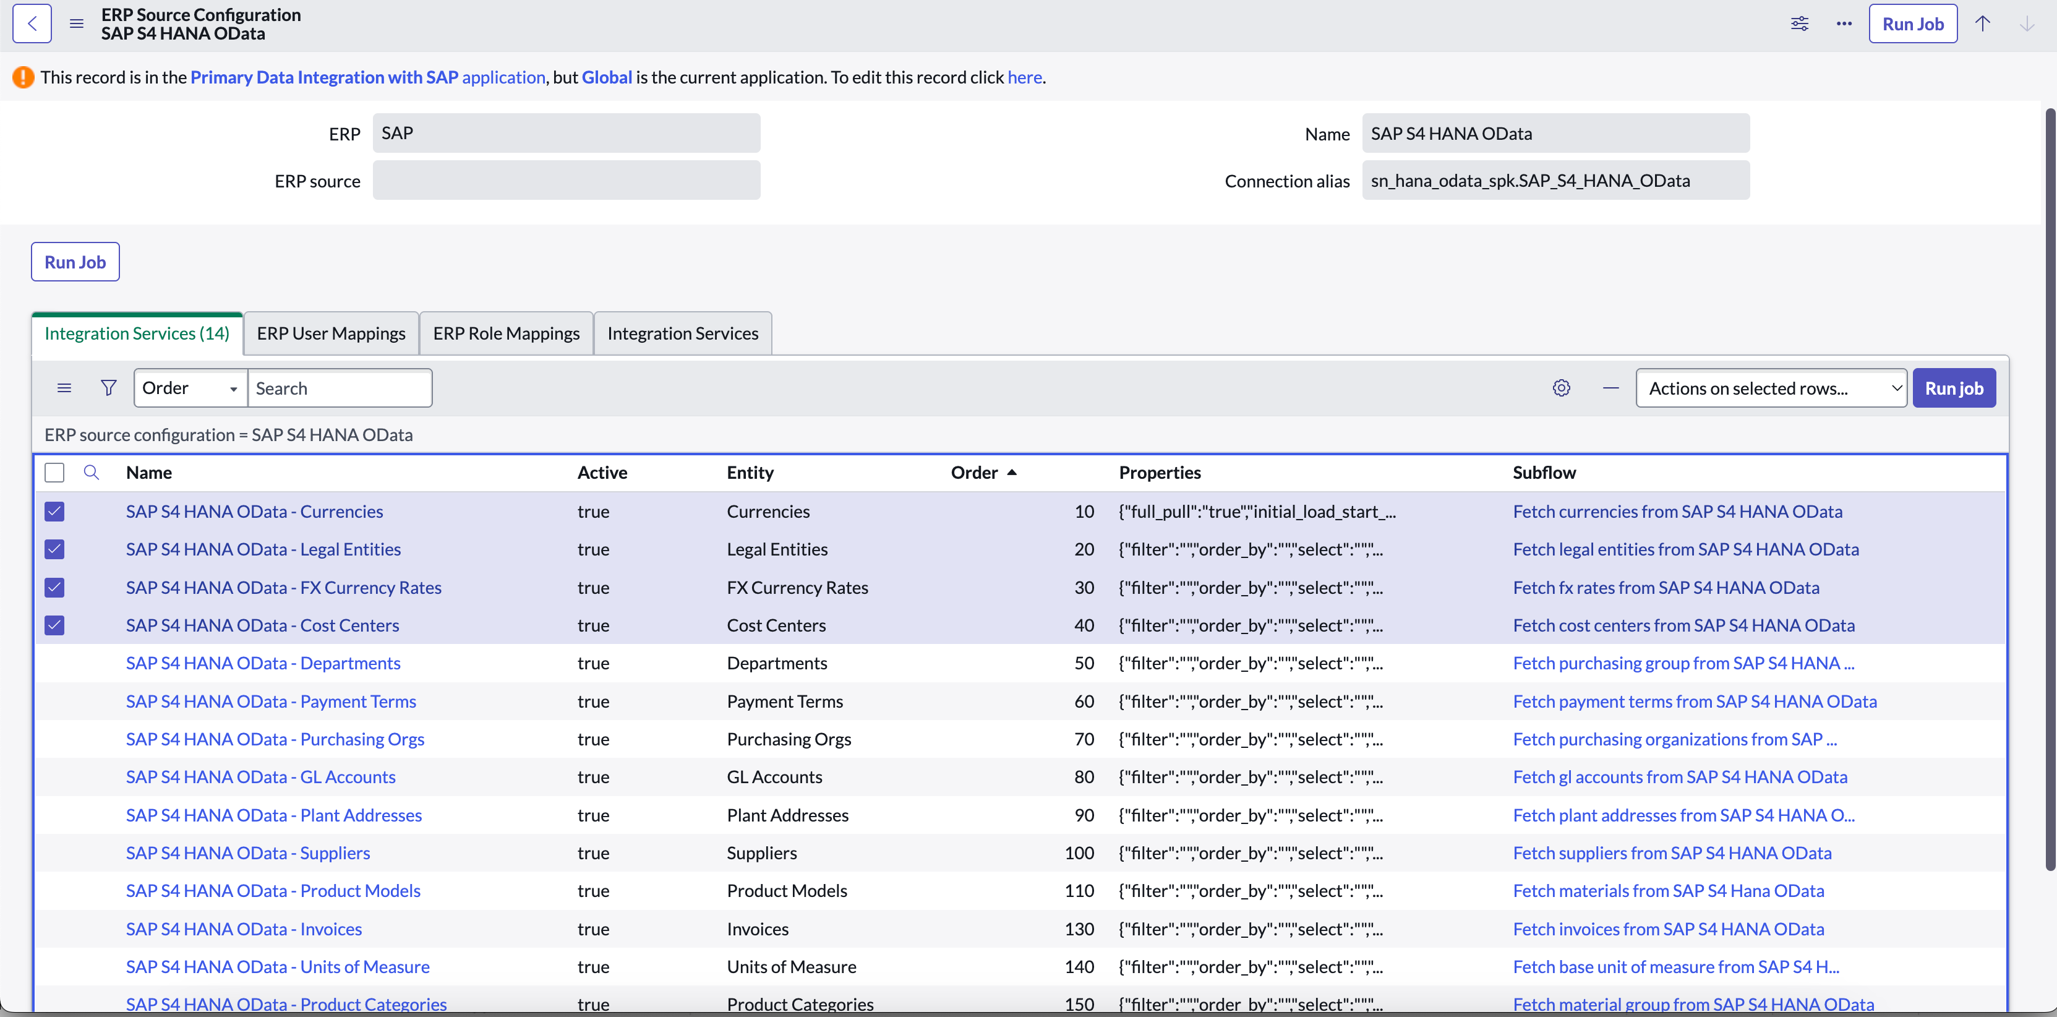Click the Connection alias field
The width and height of the screenshot is (2057, 1017).
click(x=1555, y=181)
